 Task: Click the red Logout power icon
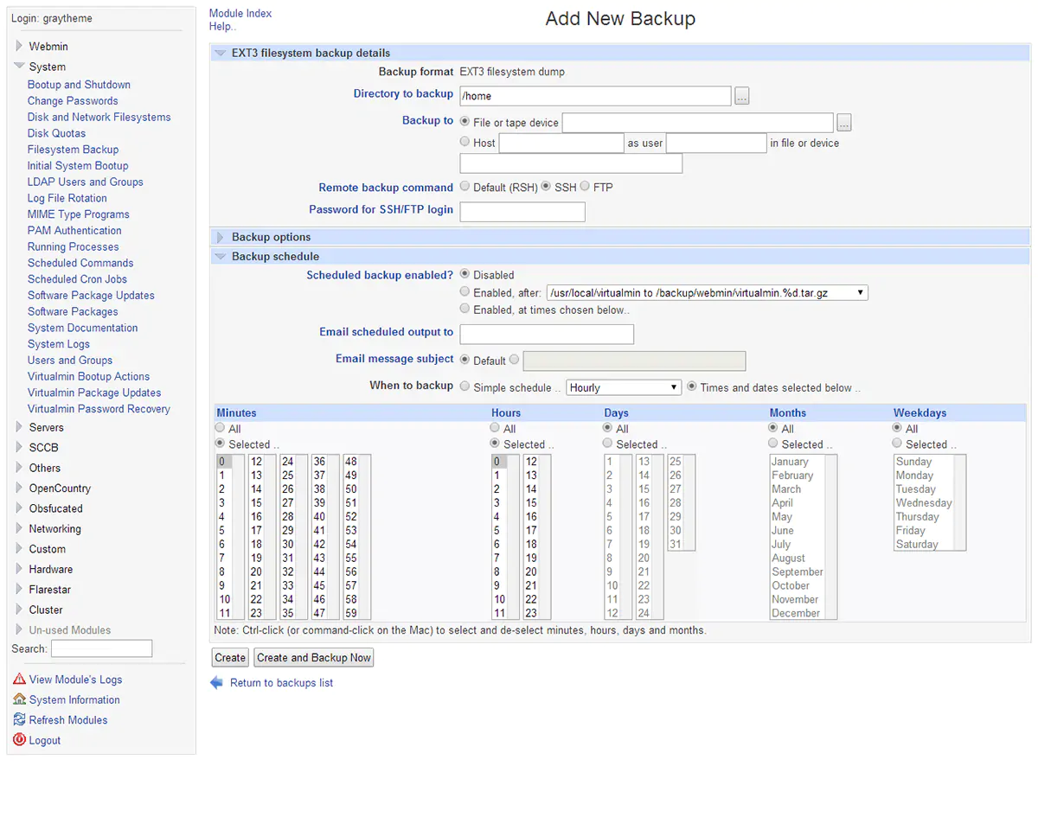click(19, 740)
